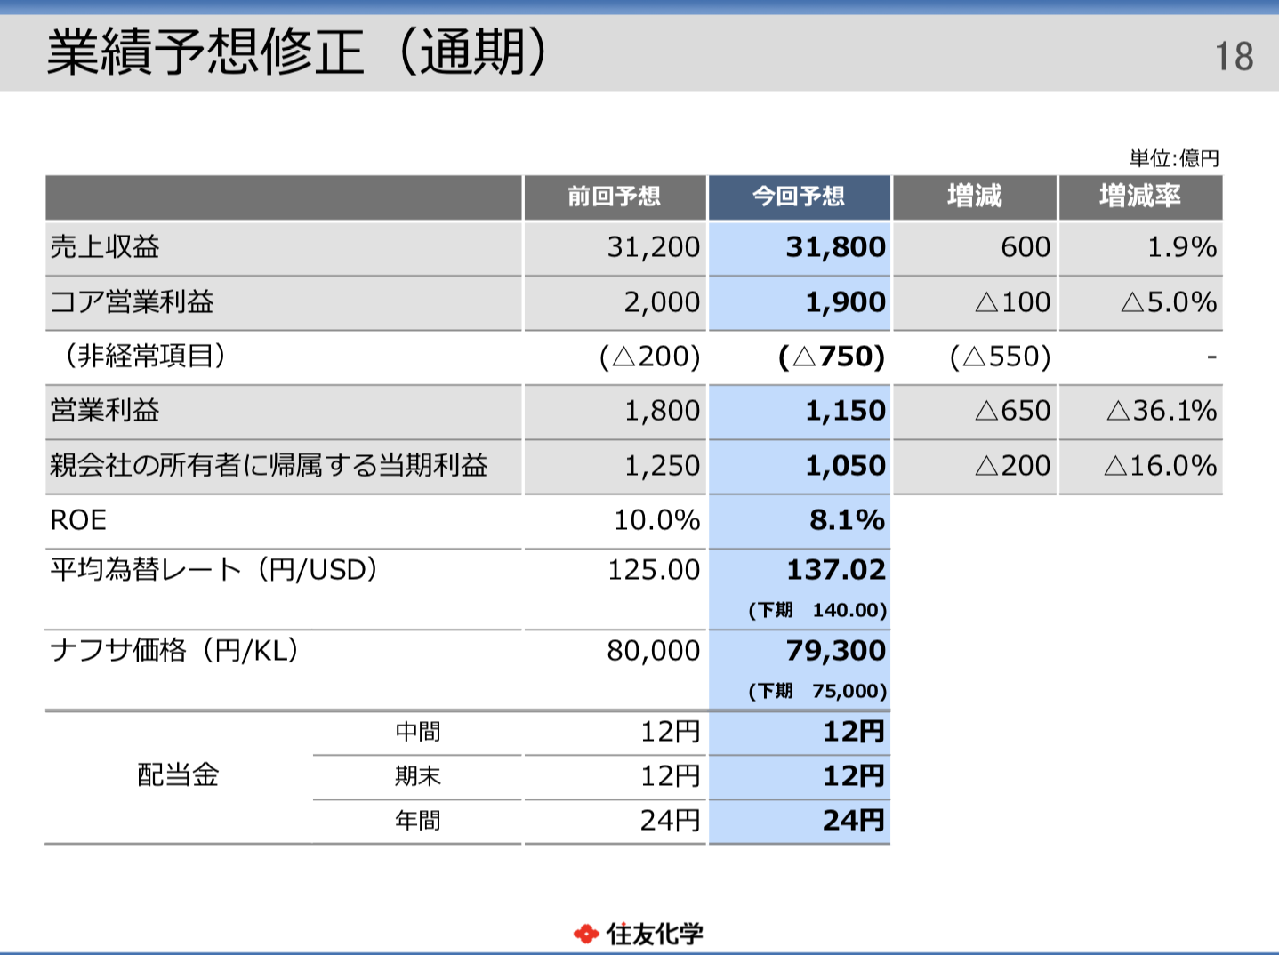Click the 増減 column header
1279x955 pixels.
tap(975, 197)
